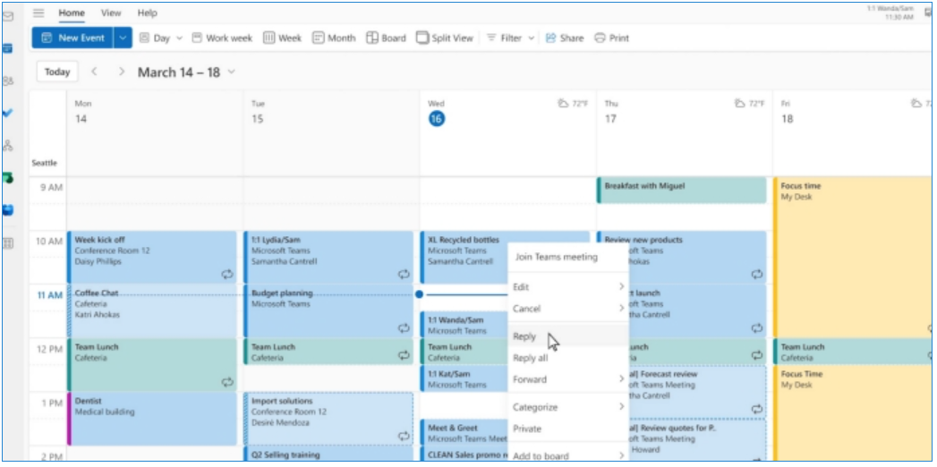937x467 pixels.
Task: Select the Home tab
Action: point(72,13)
